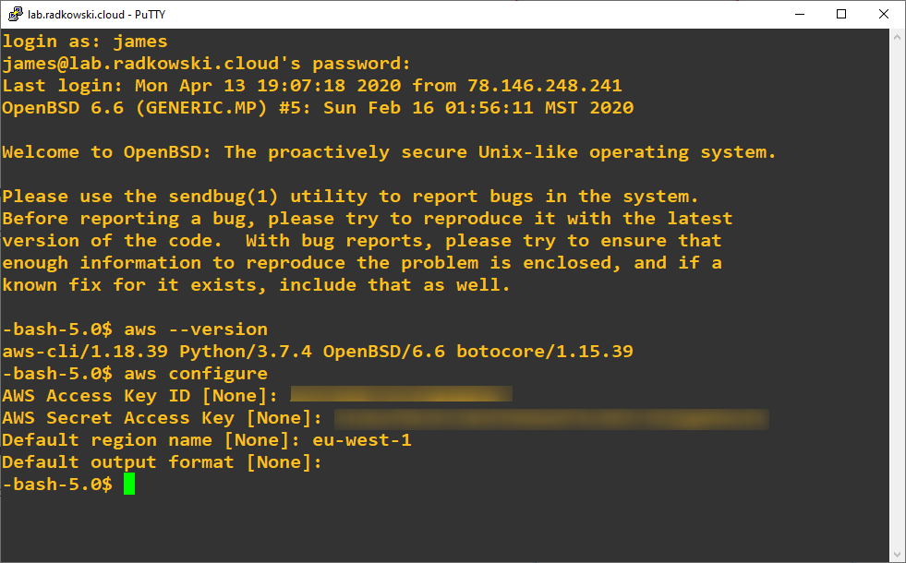Click the OpenBSD 6.6 (GENERIC.MP) line

pyautogui.click(x=318, y=108)
